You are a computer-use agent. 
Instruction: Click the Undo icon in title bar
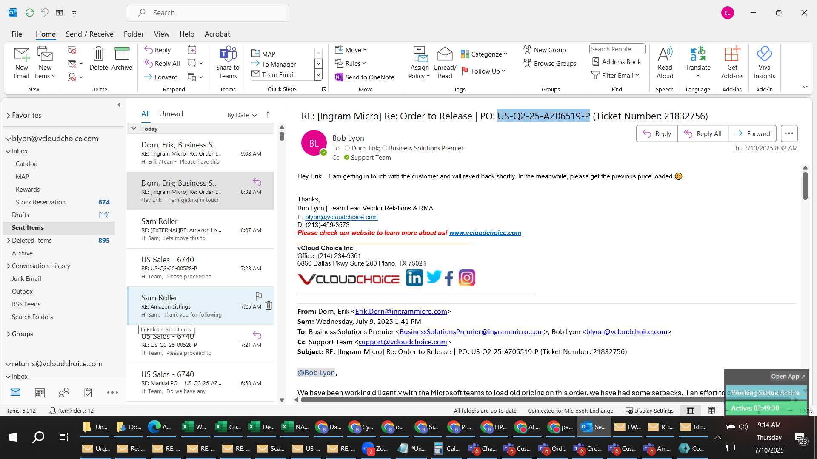[x=44, y=13]
